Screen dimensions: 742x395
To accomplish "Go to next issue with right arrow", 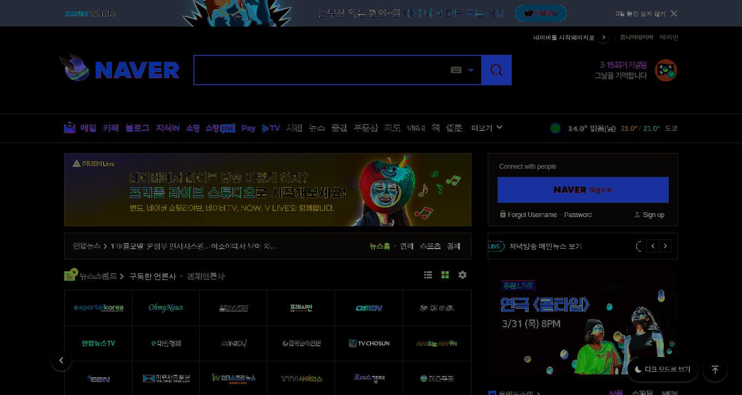I will click(x=665, y=246).
